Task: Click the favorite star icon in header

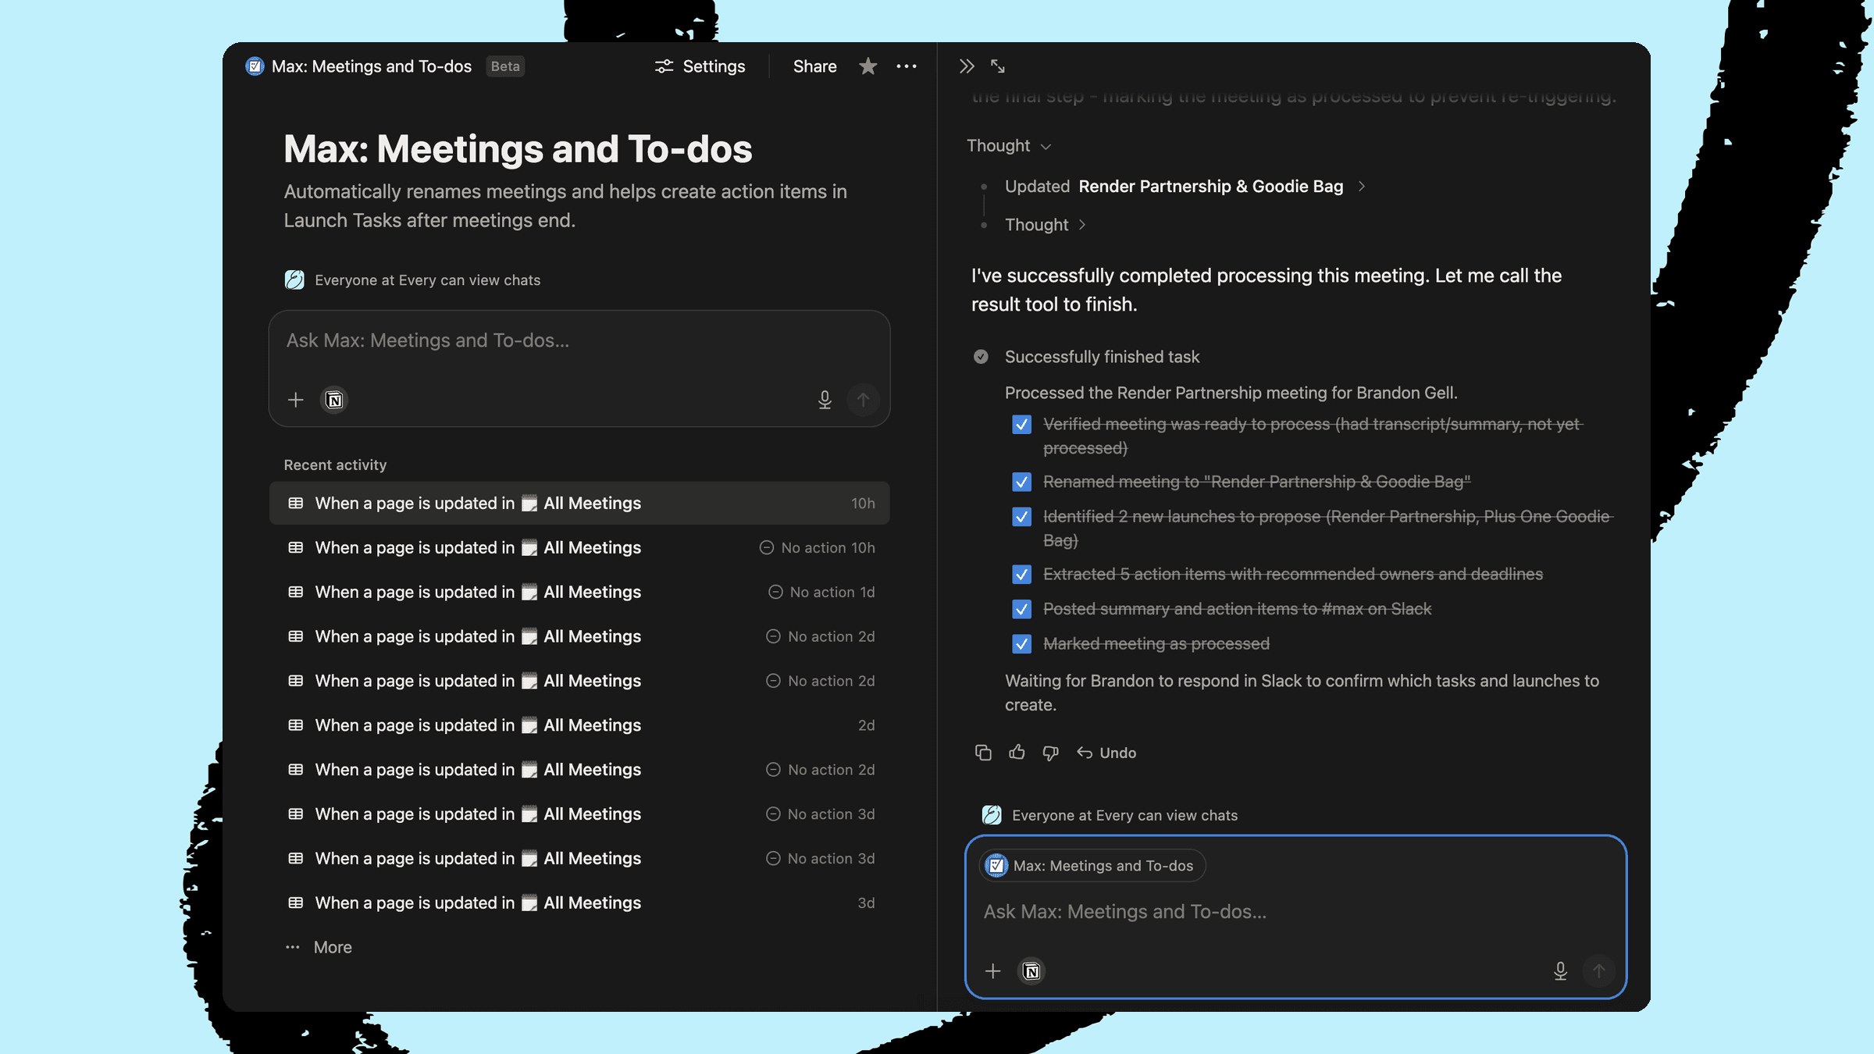Action: point(868,66)
